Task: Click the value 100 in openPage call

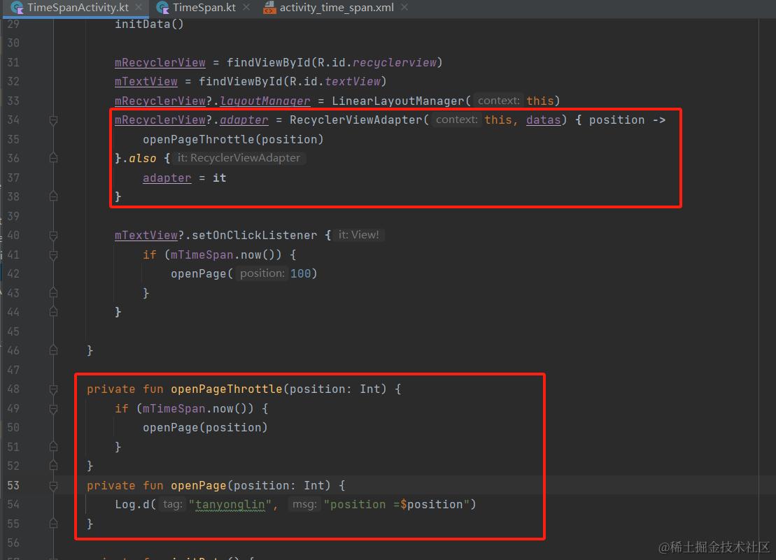Action: pyautogui.click(x=300, y=274)
